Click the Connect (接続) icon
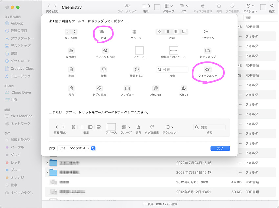 104,70
